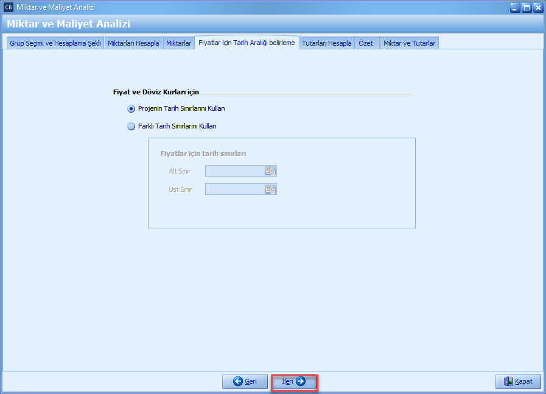The height and width of the screenshot is (394, 546).
Task: Go to the Miktarlar tab
Action: [x=178, y=43]
